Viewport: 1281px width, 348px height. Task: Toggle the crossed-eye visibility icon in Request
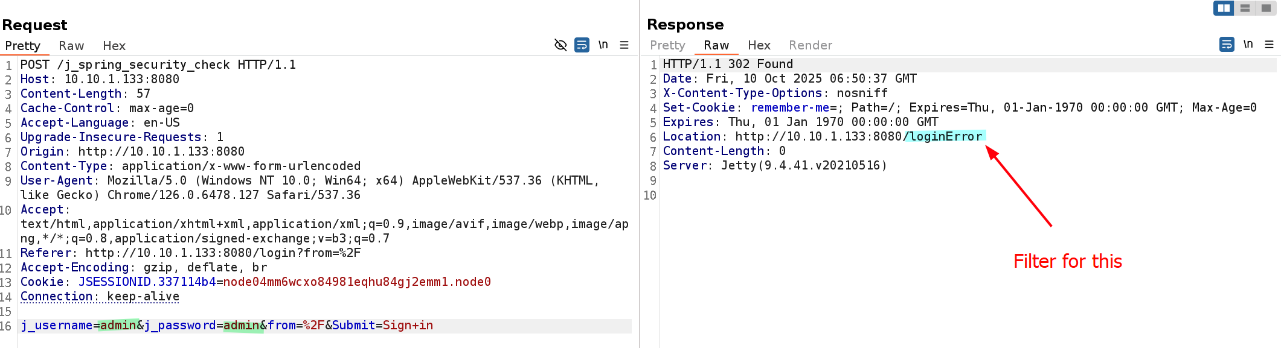pyautogui.click(x=560, y=45)
